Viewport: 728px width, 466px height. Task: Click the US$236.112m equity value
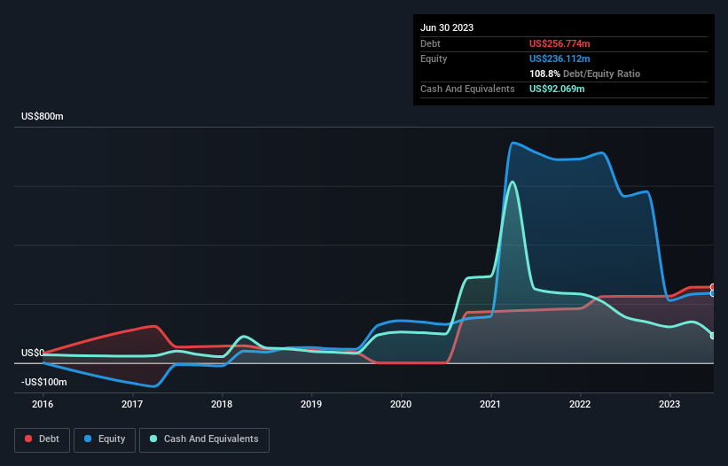click(x=560, y=58)
